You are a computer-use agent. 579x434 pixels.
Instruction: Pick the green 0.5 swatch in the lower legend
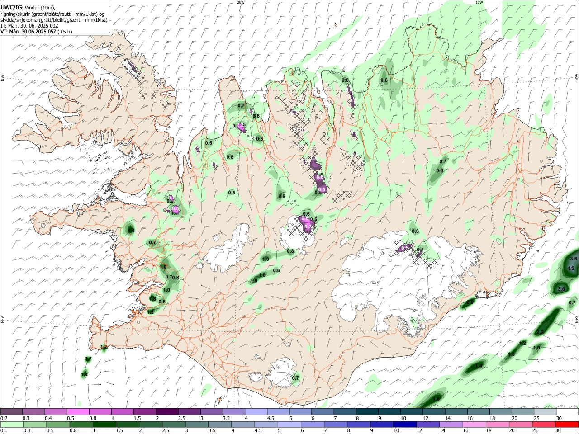pyautogui.click(x=58, y=424)
